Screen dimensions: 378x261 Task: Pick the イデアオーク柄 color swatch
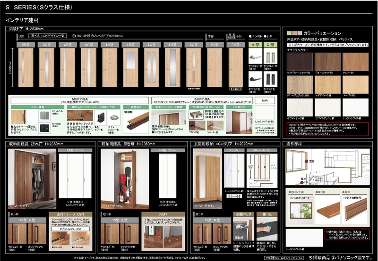pyautogui.click(x=327, y=84)
